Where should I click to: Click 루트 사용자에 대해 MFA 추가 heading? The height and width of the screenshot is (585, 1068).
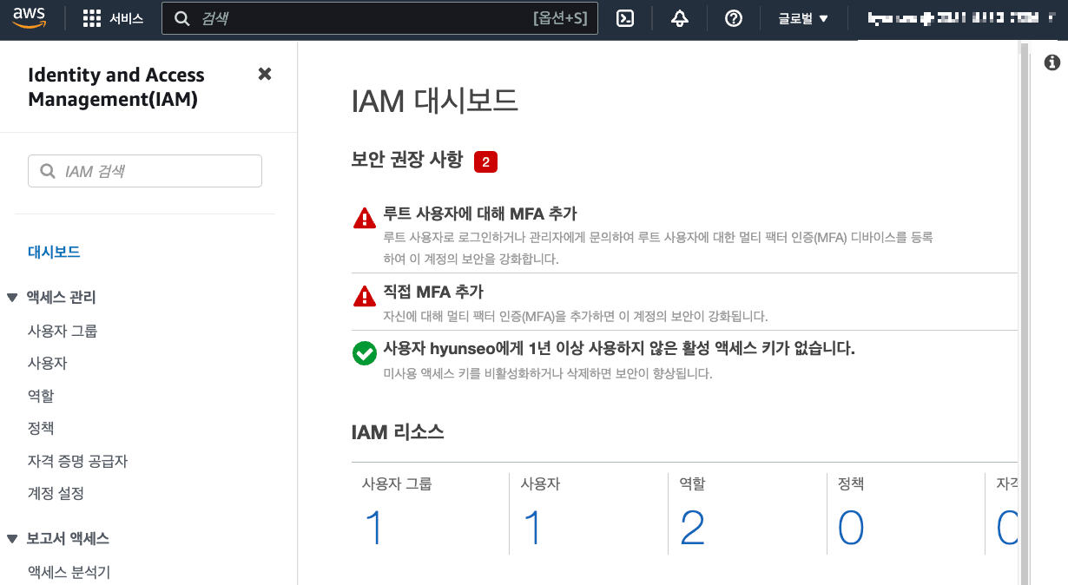(x=480, y=214)
